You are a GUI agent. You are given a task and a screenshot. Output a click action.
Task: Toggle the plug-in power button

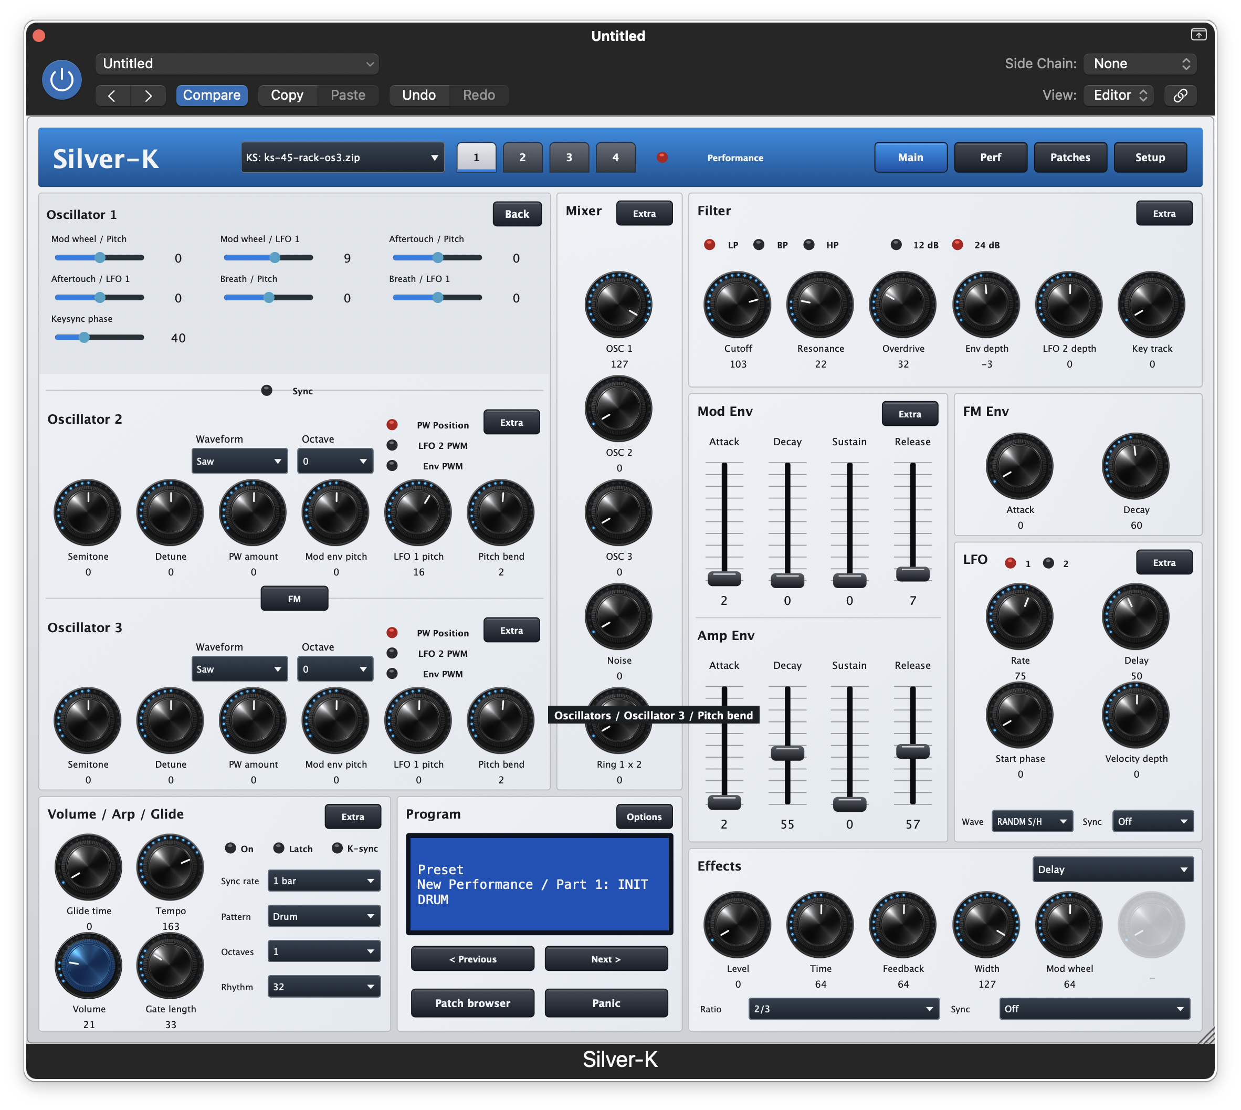(x=61, y=79)
